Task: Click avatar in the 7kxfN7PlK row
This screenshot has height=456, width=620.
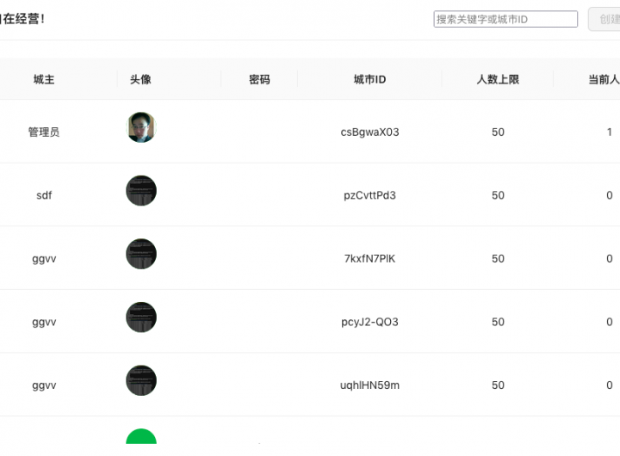Action: tap(141, 254)
